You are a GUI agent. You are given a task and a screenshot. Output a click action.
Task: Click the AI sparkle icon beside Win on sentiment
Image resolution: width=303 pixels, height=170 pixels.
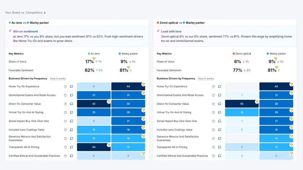coord(10,31)
